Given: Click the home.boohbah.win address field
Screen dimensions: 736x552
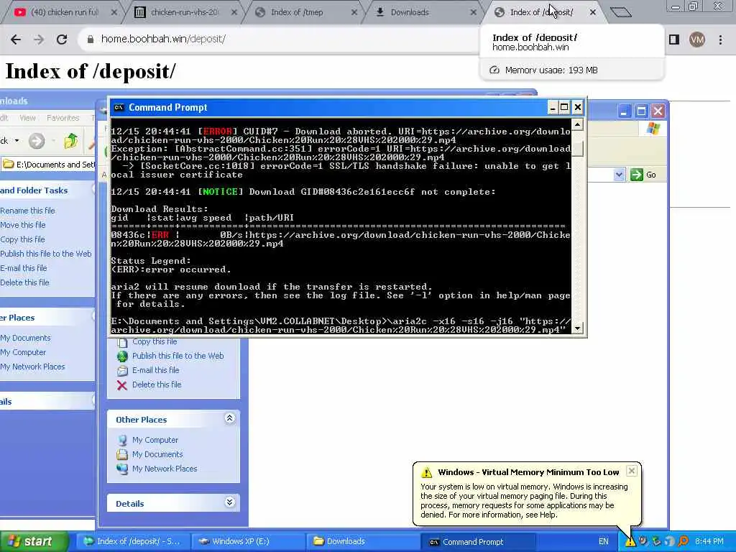Looking at the screenshot, I should click(282, 39).
